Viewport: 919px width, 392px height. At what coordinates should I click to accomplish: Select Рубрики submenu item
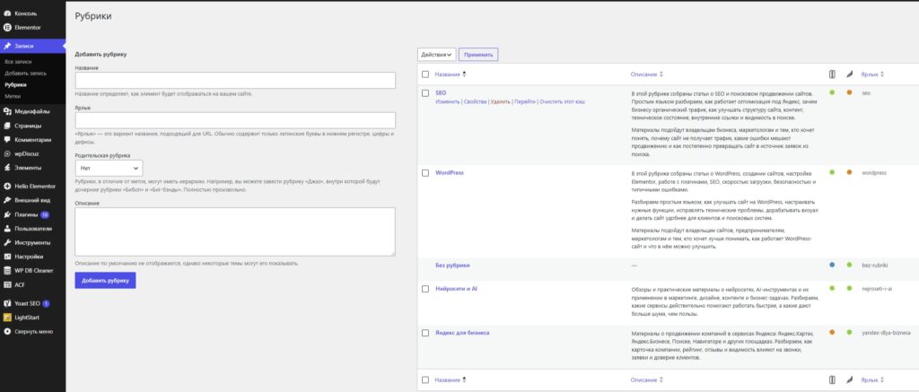[15, 84]
